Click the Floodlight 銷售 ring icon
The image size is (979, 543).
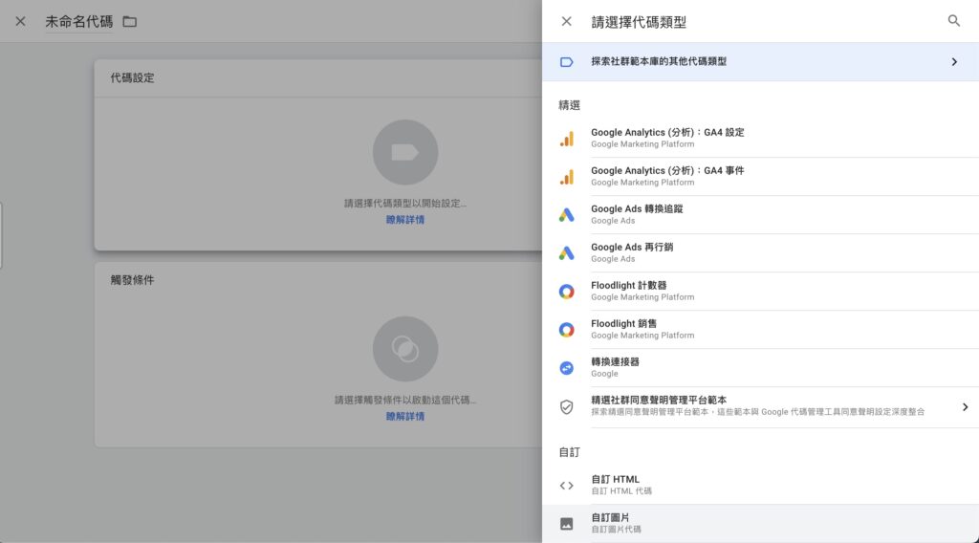(566, 330)
